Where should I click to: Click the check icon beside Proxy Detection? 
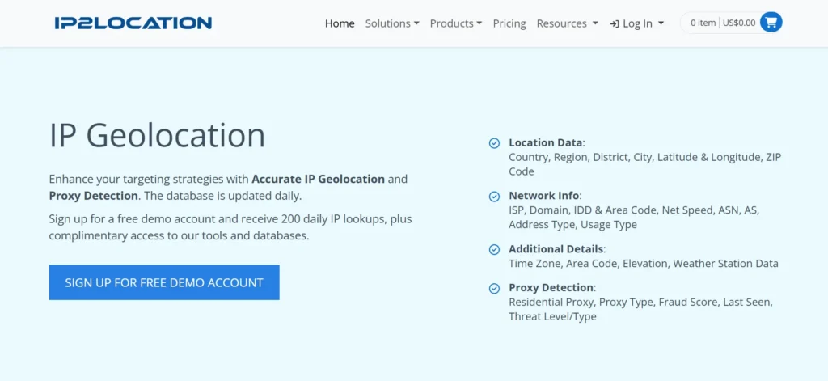pos(494,289)
